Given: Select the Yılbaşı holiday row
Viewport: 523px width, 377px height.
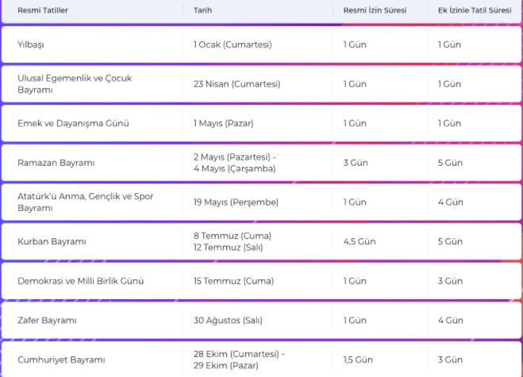Looking at the screenshot, I should pyautogui.click(x=261, y=44).
